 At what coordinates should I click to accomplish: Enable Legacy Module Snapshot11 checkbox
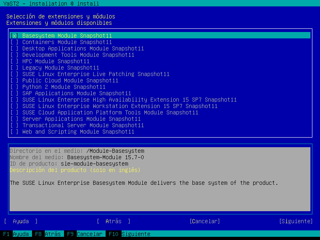14,68
